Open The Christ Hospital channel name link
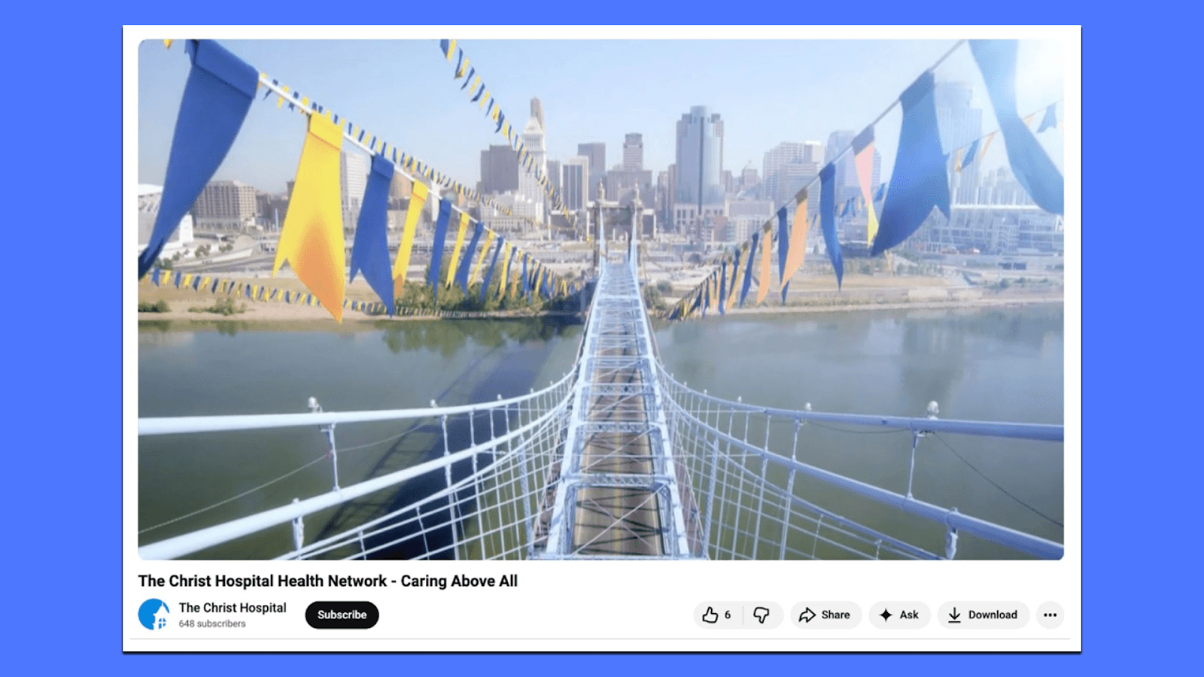 [x=233, y=607]
